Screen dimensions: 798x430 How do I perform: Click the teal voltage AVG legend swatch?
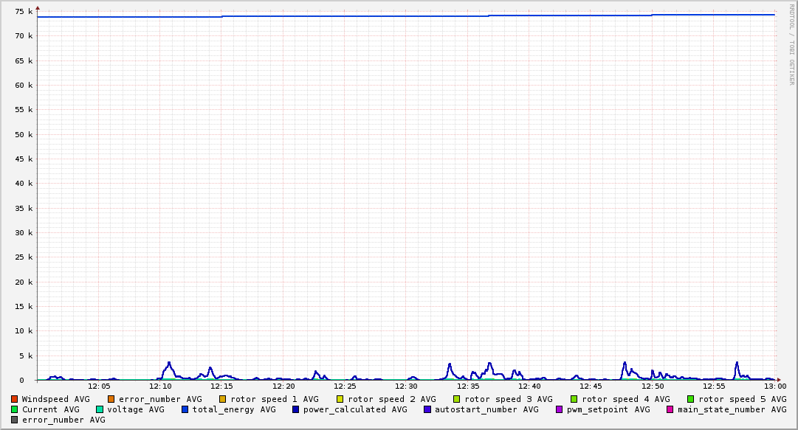(100, 409)
